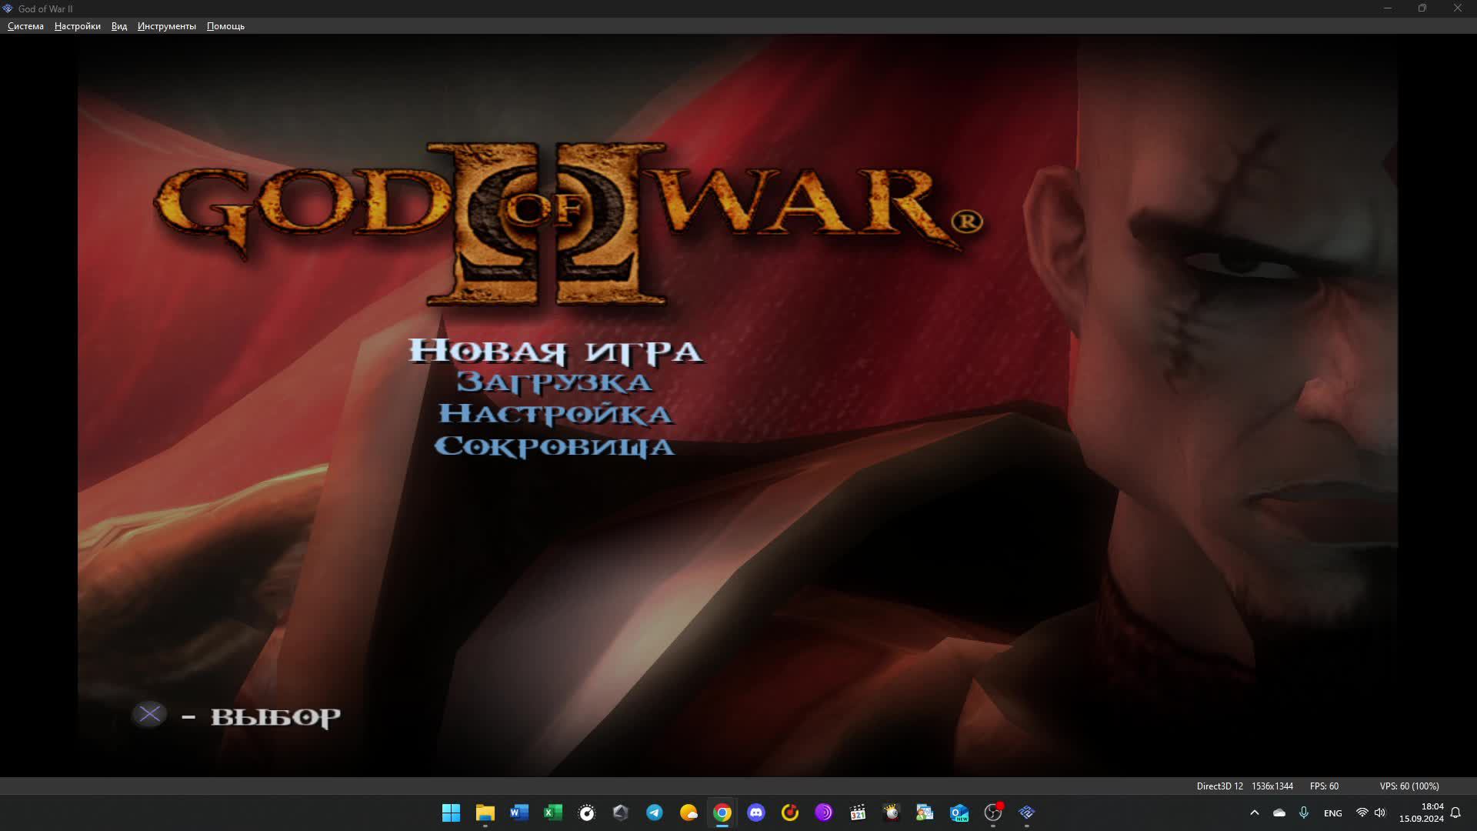Switch to Google Chrome in taskbar
This screenshot has height=831, width=1477.
point(722,813)
